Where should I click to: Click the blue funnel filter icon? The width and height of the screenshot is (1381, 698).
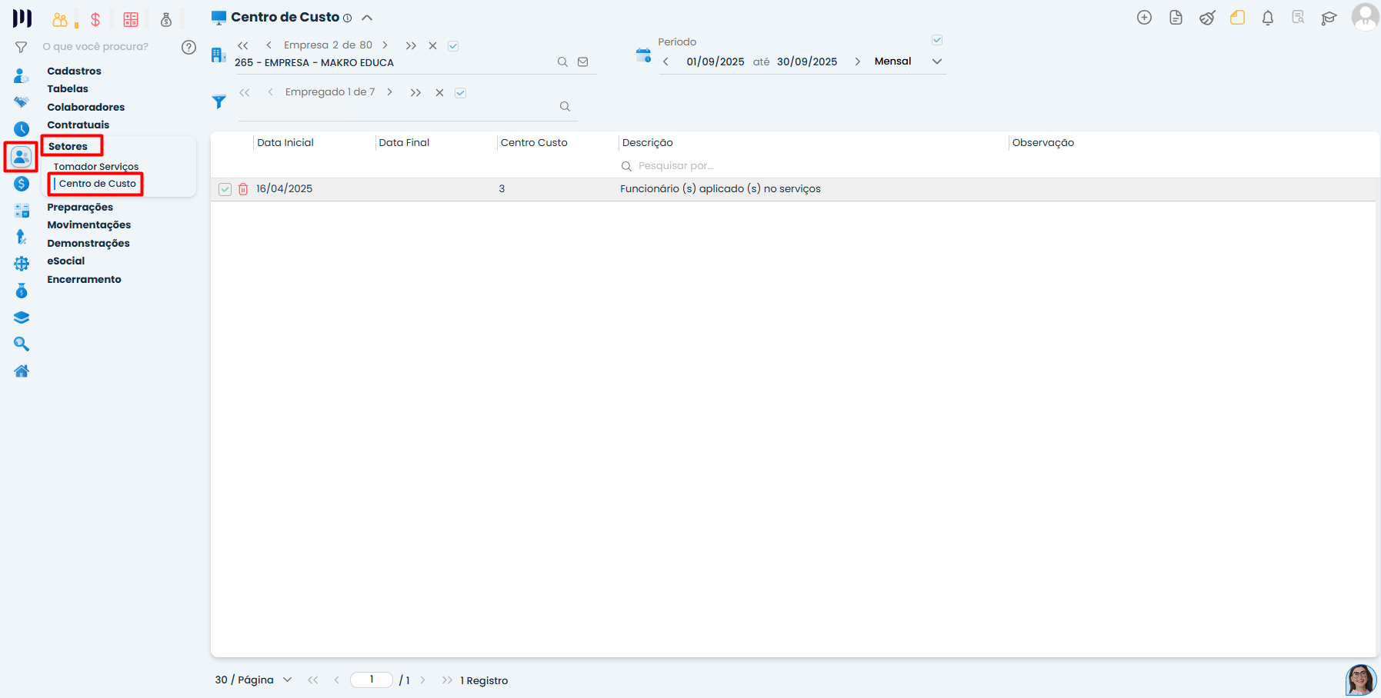(x=219, y=101)
